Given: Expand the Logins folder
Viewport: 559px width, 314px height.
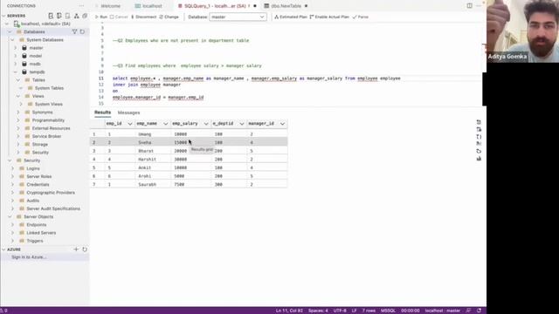Looking at the screenshot, I should (x=12, y=168).
